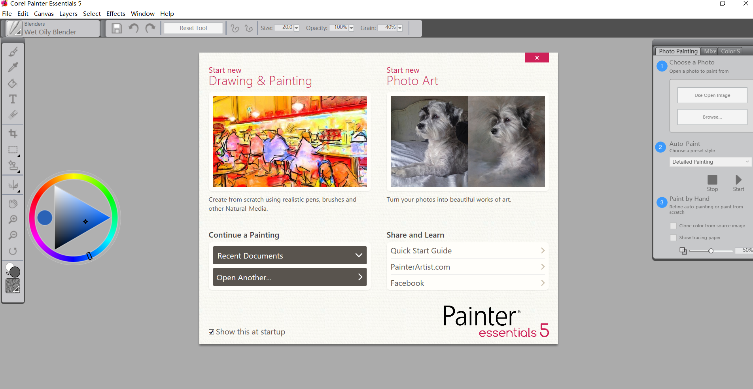This screenshot has height=389, width=753.
Task: Select the Cloner rubber stamp tool
Action: point(13,166)
